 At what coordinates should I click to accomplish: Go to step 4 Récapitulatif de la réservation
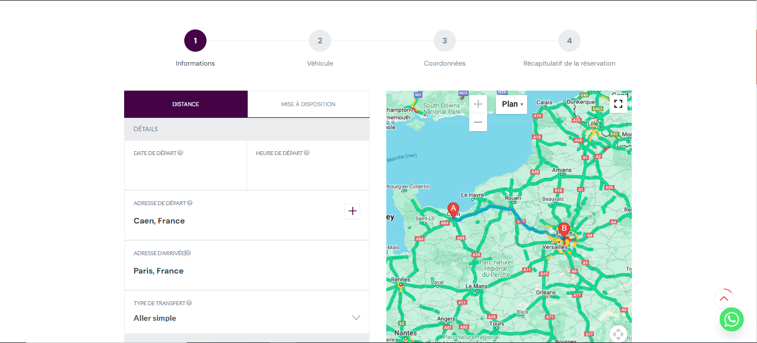(x=569, y=41)
